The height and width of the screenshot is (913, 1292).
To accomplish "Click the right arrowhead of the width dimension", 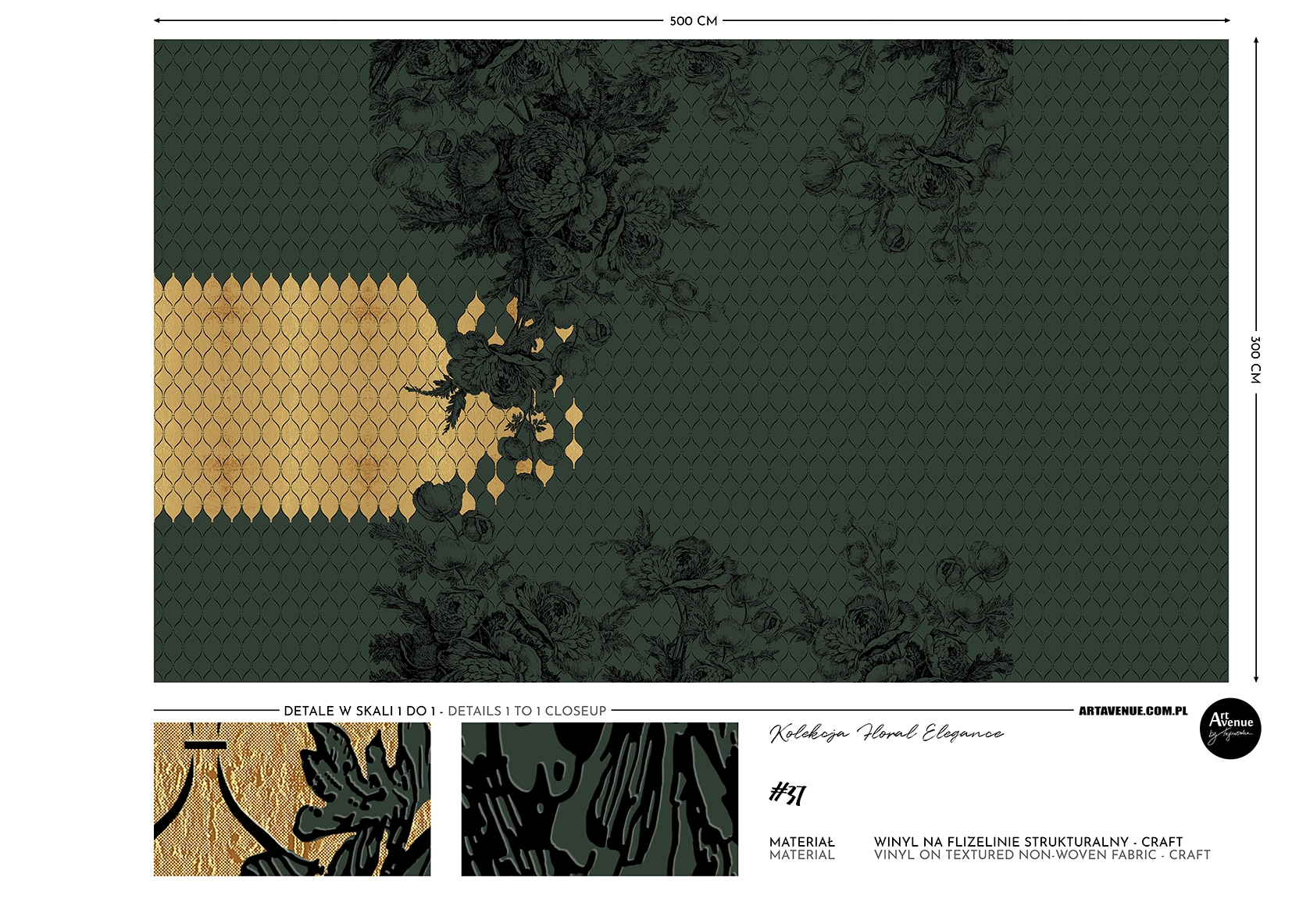I will (x=1226, y=20).
